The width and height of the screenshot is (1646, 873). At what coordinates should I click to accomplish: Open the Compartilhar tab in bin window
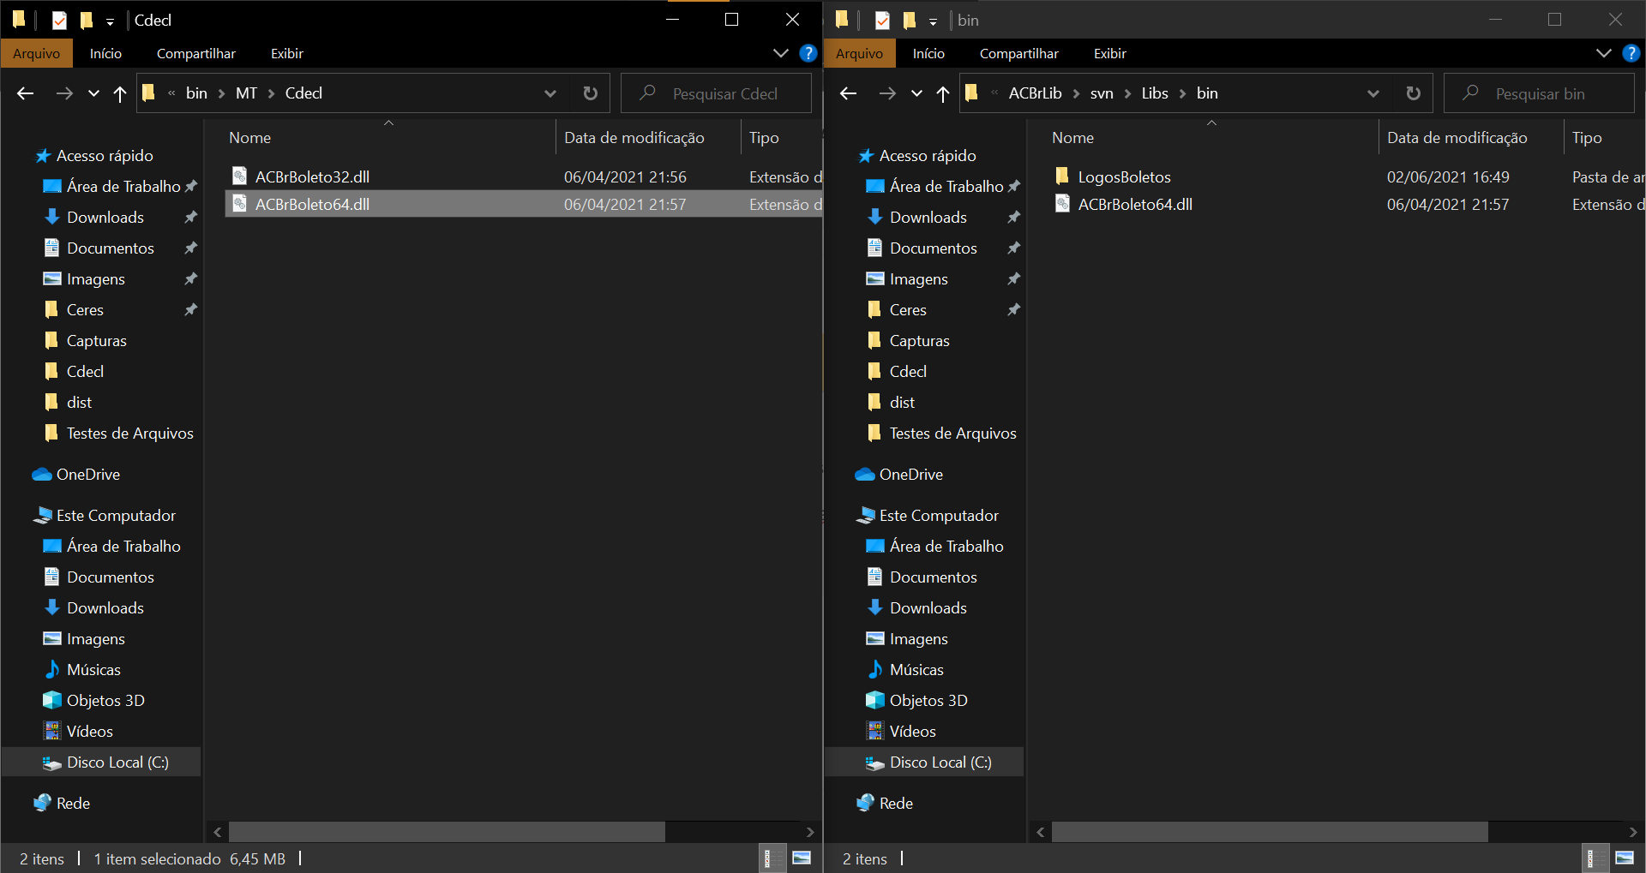1018,53
